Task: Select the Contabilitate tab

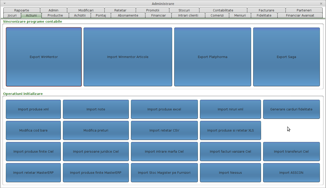Action: [x=223, y=10]
